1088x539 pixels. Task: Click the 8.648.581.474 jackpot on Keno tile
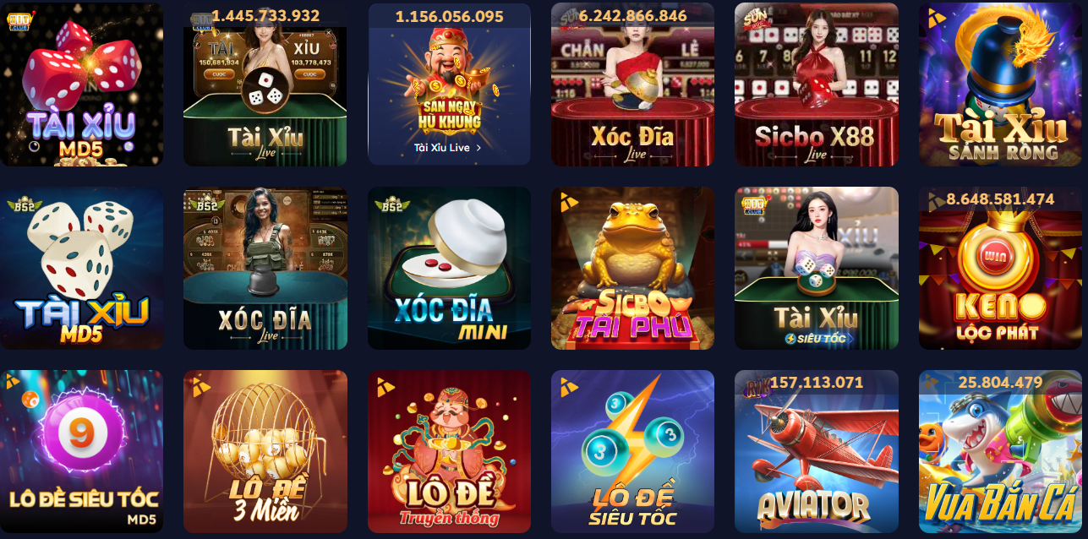click(1001, 199)
